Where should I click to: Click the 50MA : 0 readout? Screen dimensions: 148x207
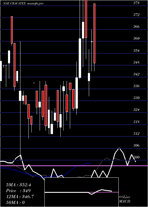(x=15, y=203)
